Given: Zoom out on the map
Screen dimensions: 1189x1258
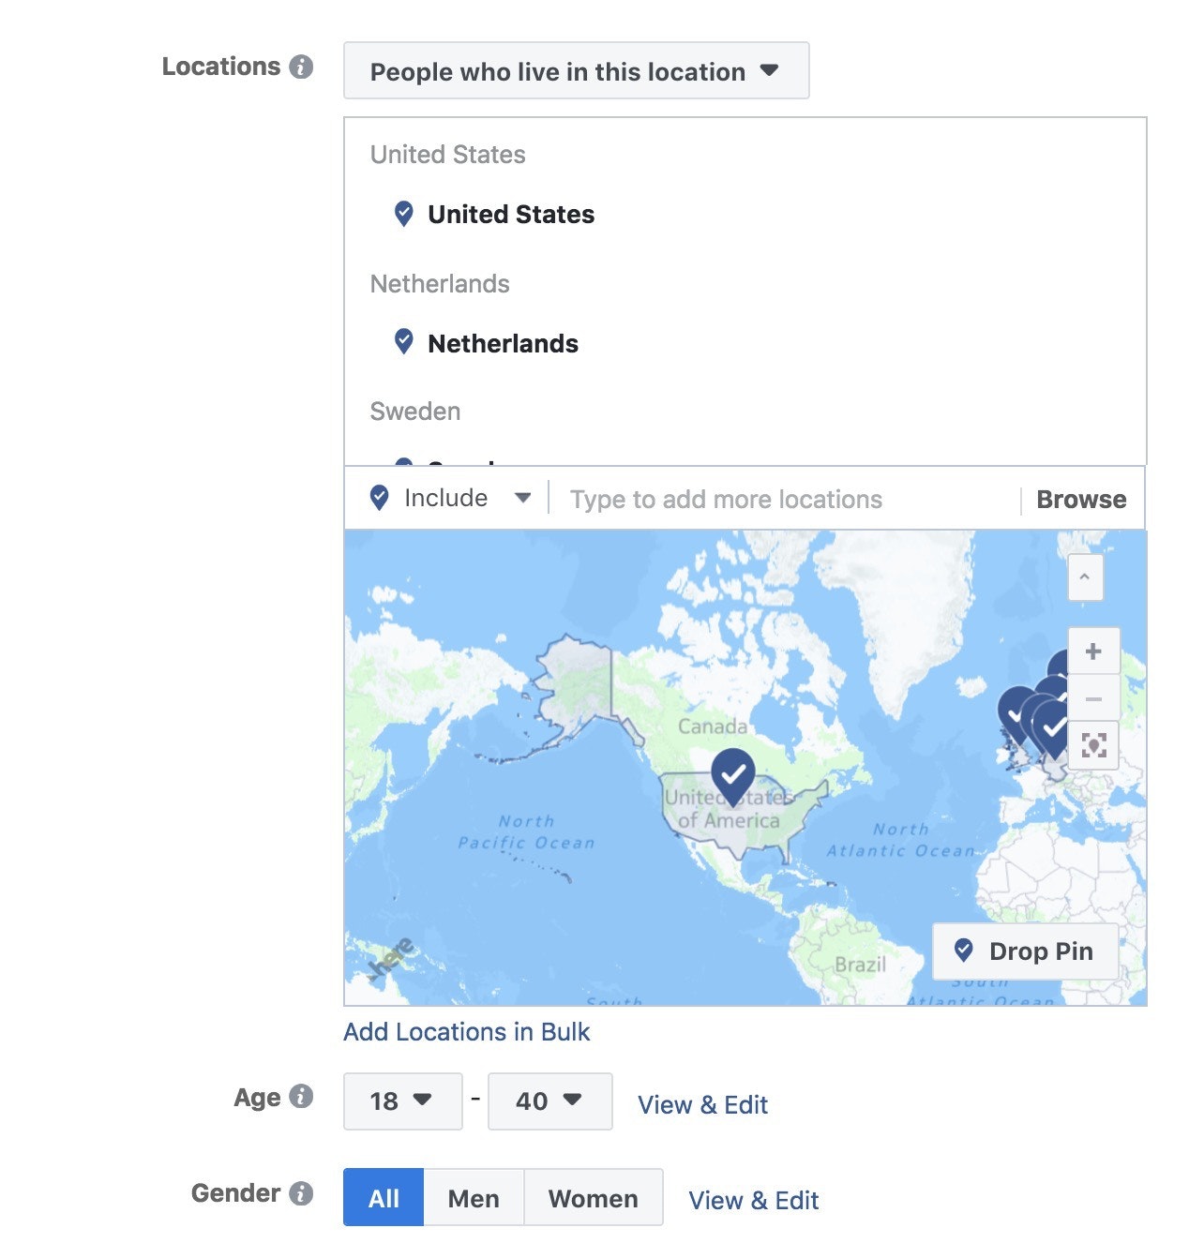Looking at the screenshot, I should pyautogui.click(x=1091, y=697).
